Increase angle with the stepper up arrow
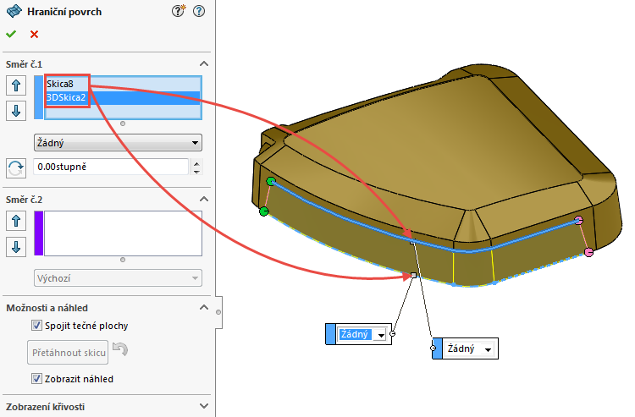 point(196,163)
